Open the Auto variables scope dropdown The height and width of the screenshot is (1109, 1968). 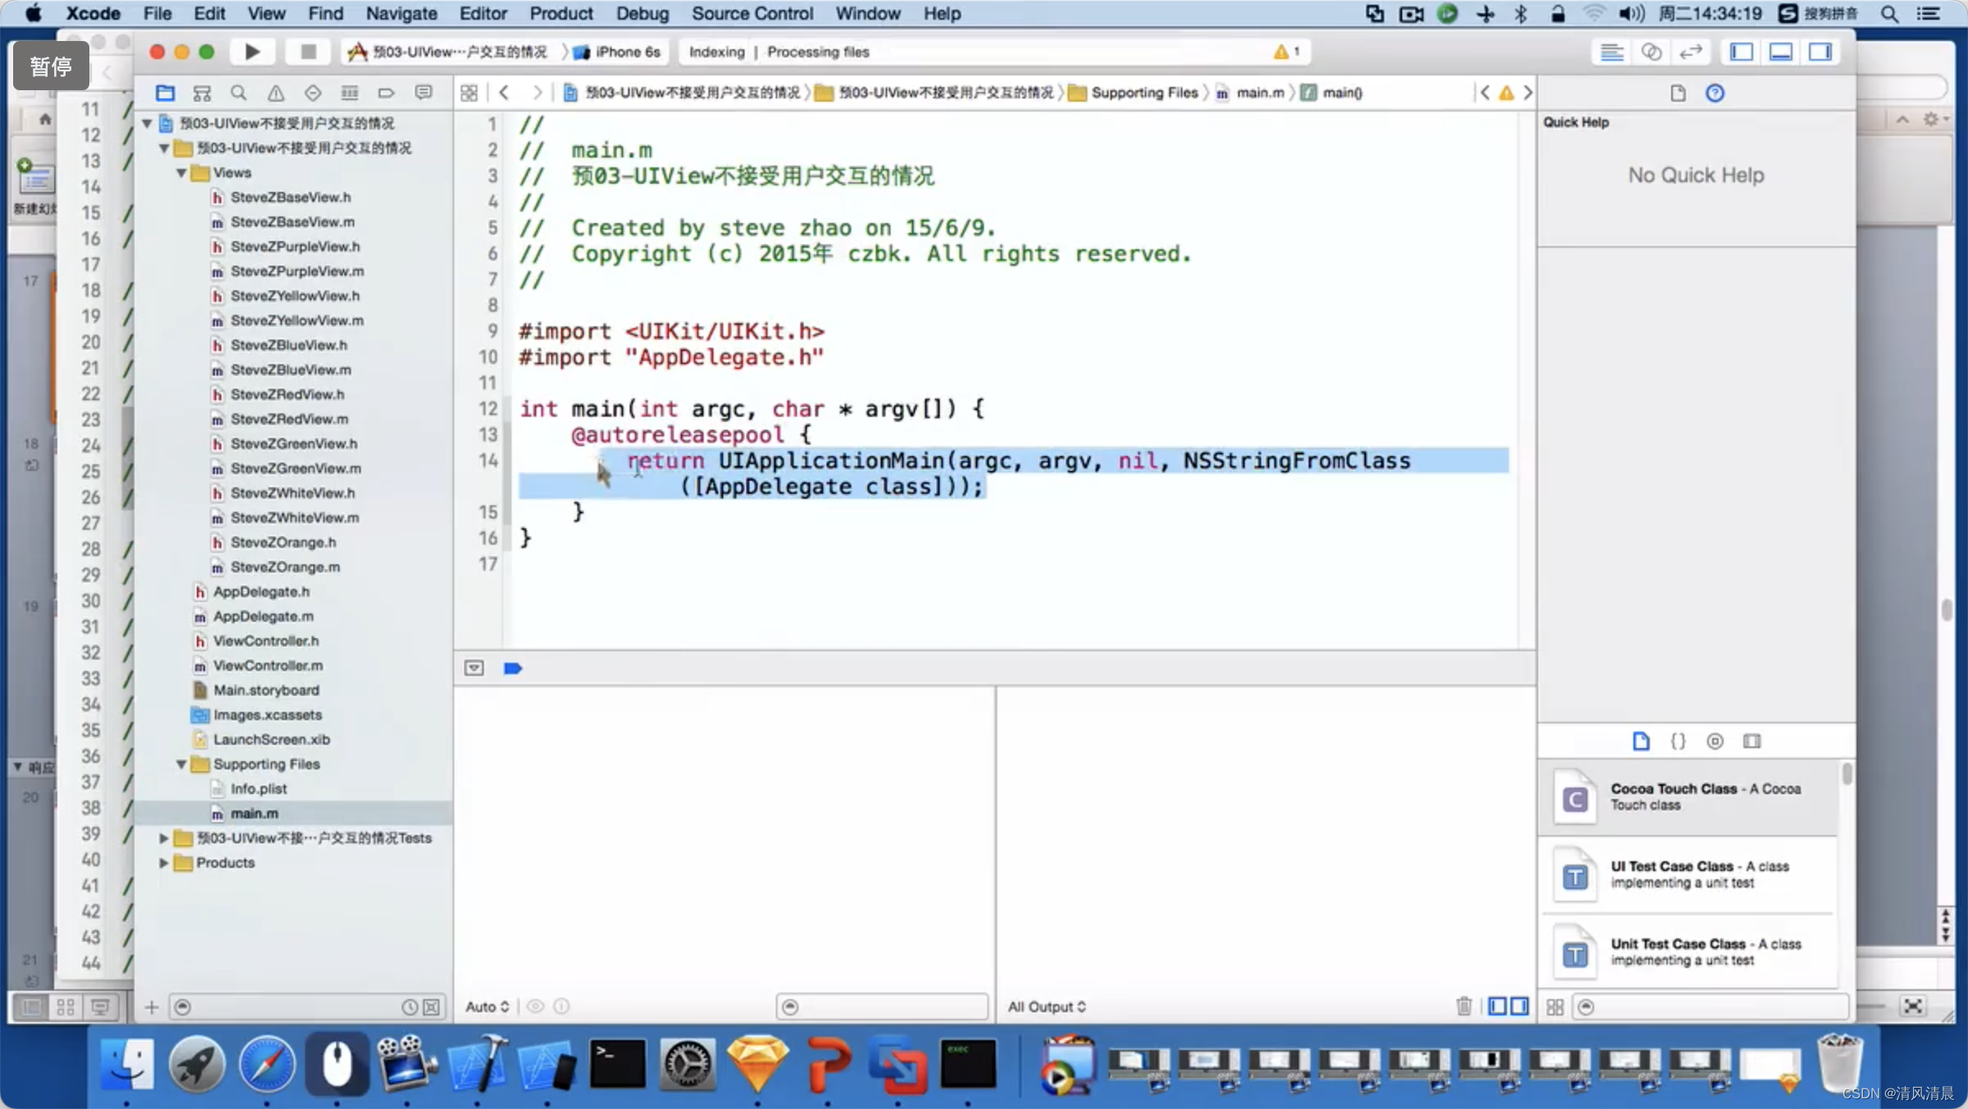pos(487,1006)
